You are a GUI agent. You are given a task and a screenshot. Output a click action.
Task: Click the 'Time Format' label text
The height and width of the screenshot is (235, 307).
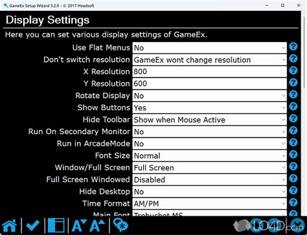pyautogui.click(x=106, y=203)
